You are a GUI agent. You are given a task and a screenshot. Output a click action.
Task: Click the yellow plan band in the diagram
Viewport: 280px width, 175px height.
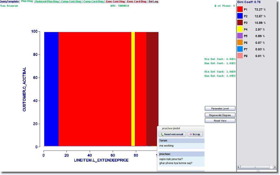coord(133,89)
